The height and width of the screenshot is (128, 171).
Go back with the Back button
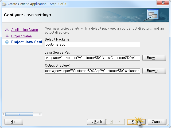click(96, 122)
